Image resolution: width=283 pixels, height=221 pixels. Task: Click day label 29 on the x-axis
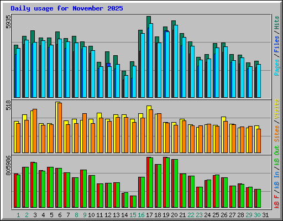click(x=249, y=215)
